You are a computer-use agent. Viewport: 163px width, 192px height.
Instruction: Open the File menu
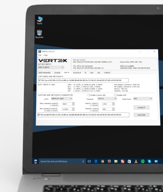tap(40, 55)
